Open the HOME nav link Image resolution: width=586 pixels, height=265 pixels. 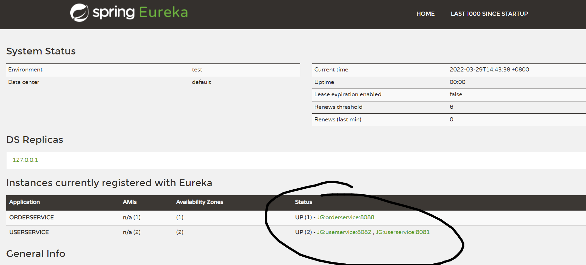coord(425,14)
